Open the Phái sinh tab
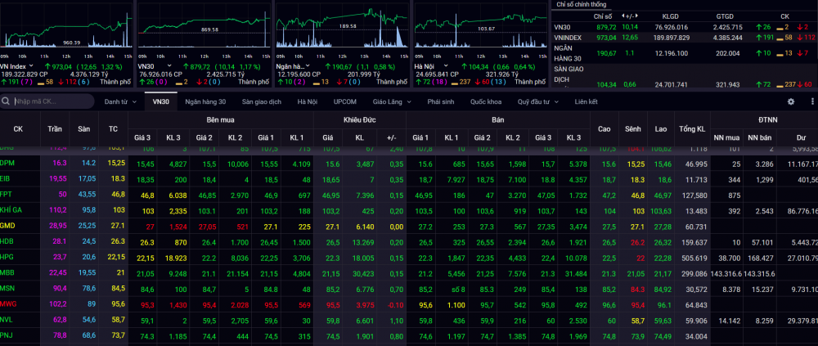Viewport: 818px width, 346px height. click(x=440, y=101)
